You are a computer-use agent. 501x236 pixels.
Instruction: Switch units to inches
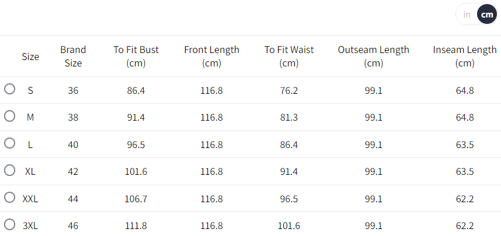click(x=467, y=15)
